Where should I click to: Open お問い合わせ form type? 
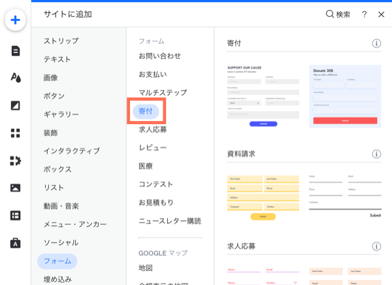(x=160, y=56)
